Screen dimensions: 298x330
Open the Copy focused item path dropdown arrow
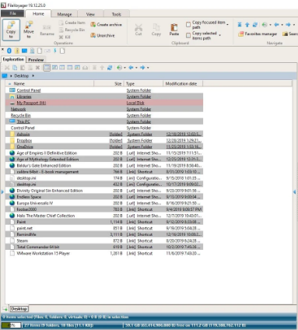click(x=228, y=25)
